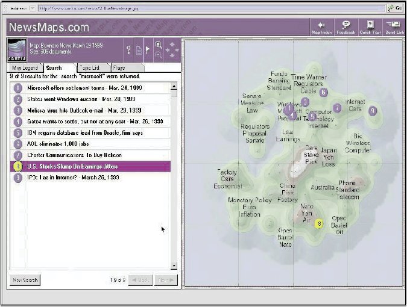Viewport: 407px width, 307px height.
Task: Click results list scrollbar up arrow
Action: 174,86
